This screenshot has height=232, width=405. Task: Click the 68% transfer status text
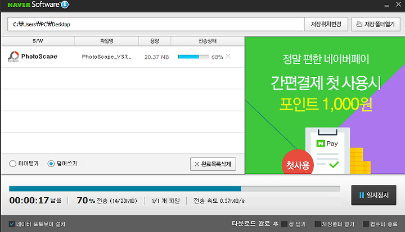217,57
